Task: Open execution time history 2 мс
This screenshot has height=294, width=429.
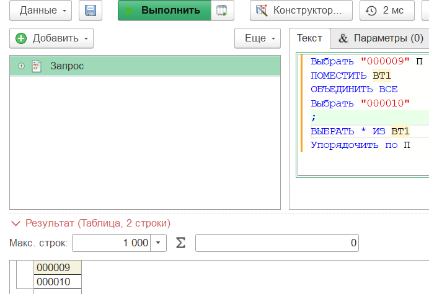Action: 387,11
